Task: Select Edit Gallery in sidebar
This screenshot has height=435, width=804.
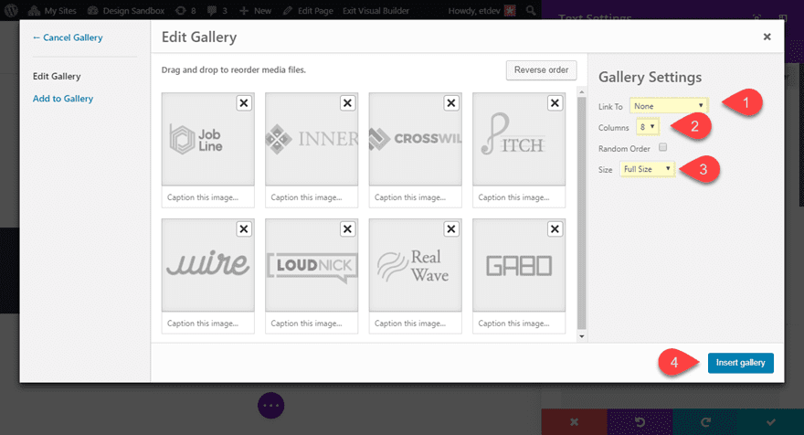Action: coord(57,77)
